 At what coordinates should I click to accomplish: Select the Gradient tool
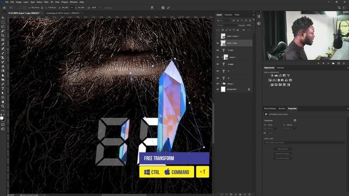[x=3, y=71]
